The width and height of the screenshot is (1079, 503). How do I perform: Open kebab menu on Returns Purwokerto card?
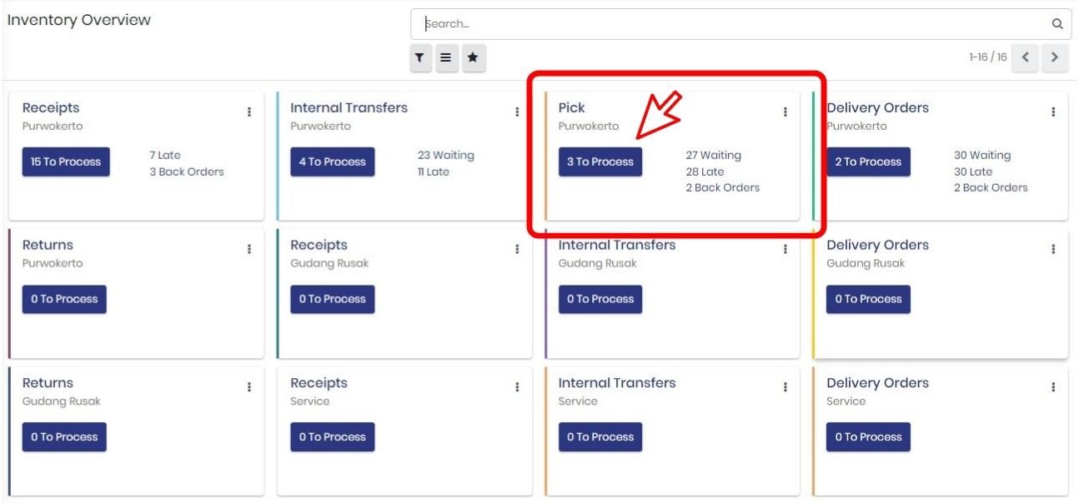(249, 249)
